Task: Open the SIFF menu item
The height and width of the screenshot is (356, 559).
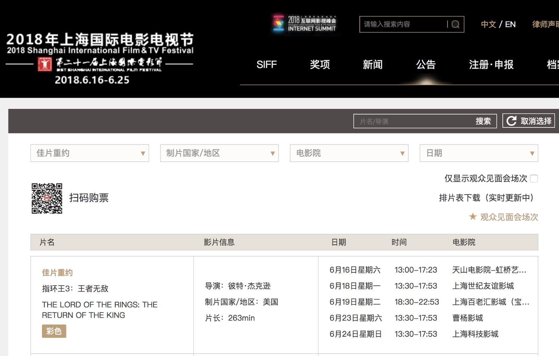Action: (267, 64)
